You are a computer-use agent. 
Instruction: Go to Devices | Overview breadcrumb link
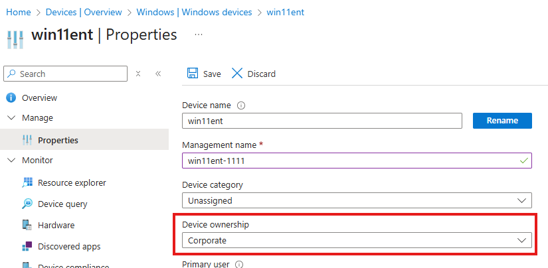coord(84,12)
